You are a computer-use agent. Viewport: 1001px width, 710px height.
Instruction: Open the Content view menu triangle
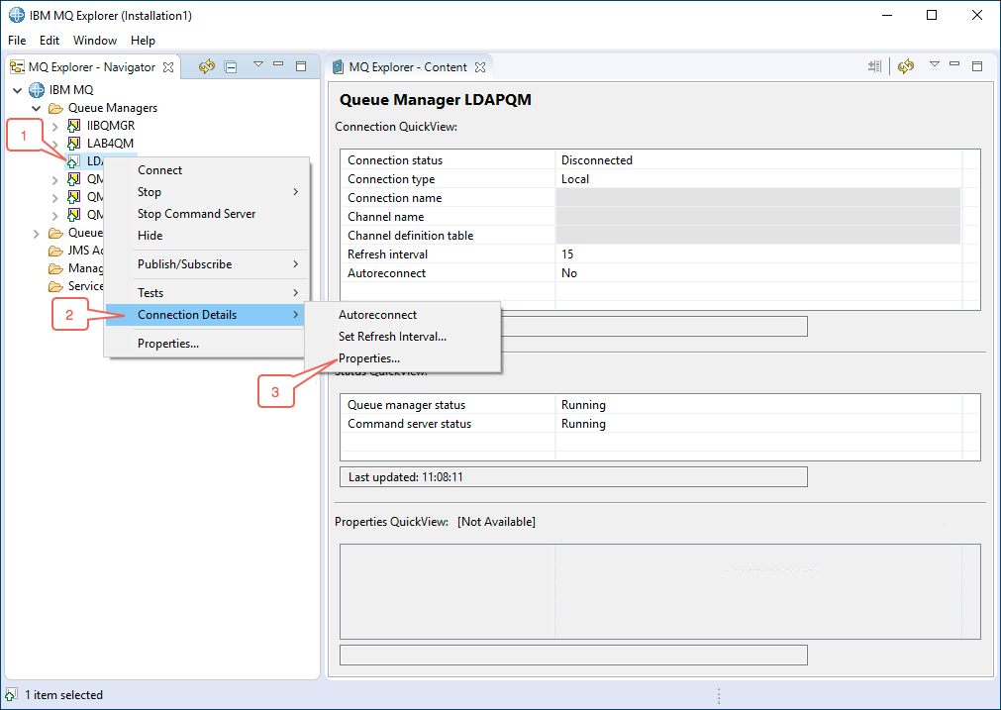point(934,63)
